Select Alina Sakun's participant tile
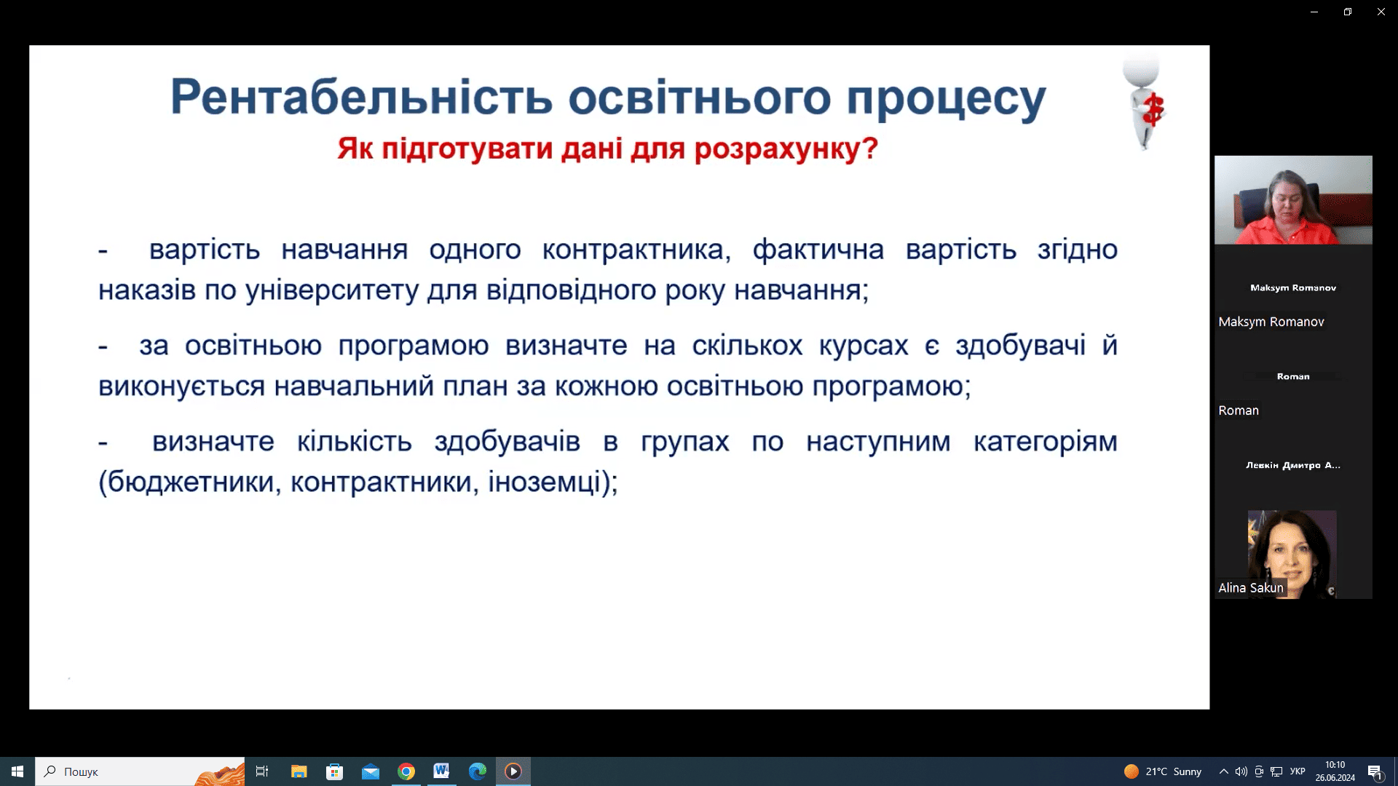Screen dimensions: 1398x786 1292,553
